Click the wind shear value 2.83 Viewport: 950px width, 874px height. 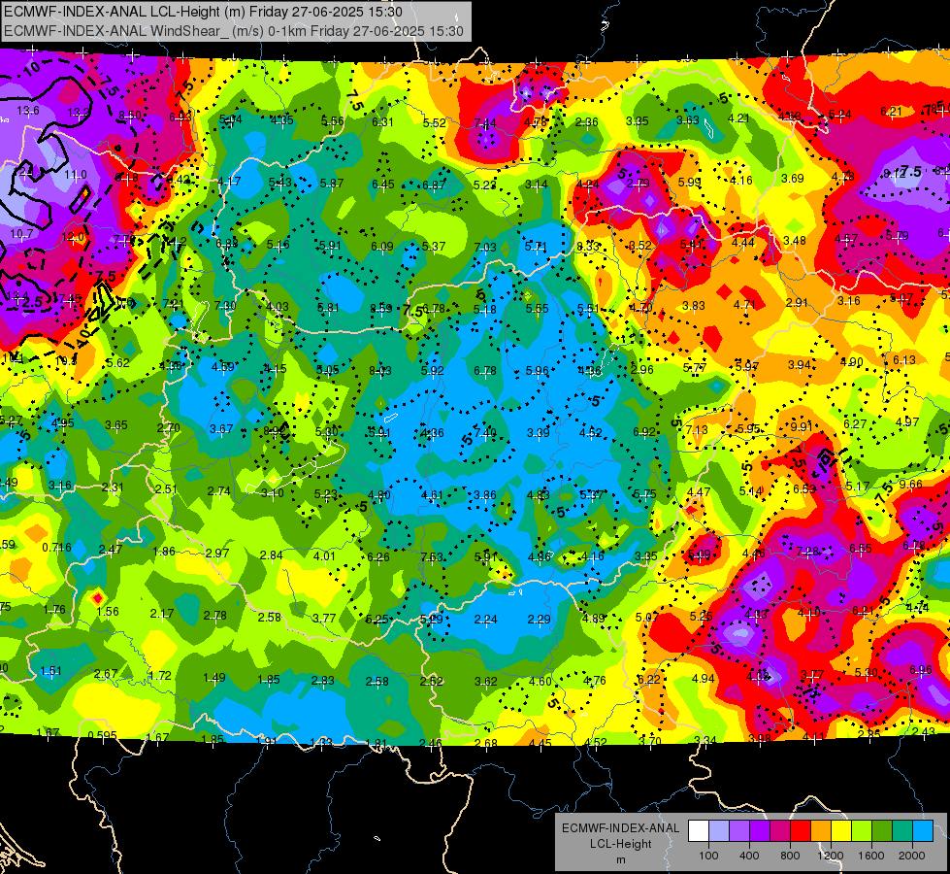[x=323, y=681]
